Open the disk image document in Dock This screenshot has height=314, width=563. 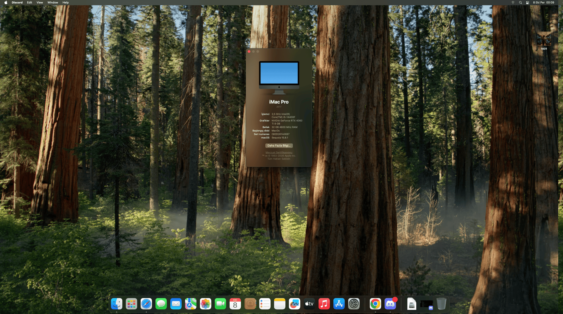(x=412, y=304)
